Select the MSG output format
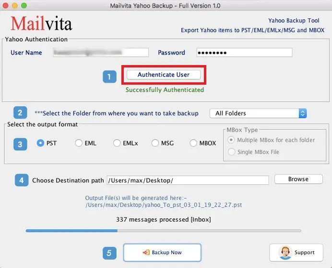 [x=155, y=143]
